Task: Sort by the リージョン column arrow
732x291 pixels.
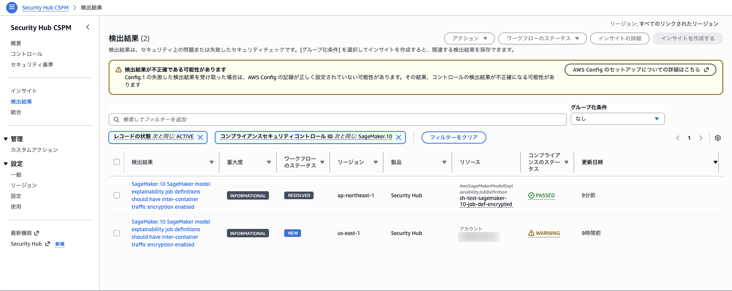Action: coord(376,162)
